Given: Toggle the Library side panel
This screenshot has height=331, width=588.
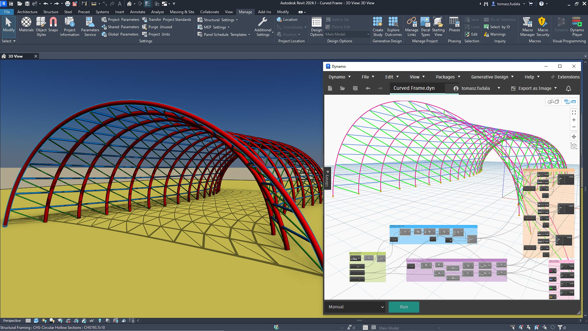Looking at the screenshot, I should pos(327,178).
